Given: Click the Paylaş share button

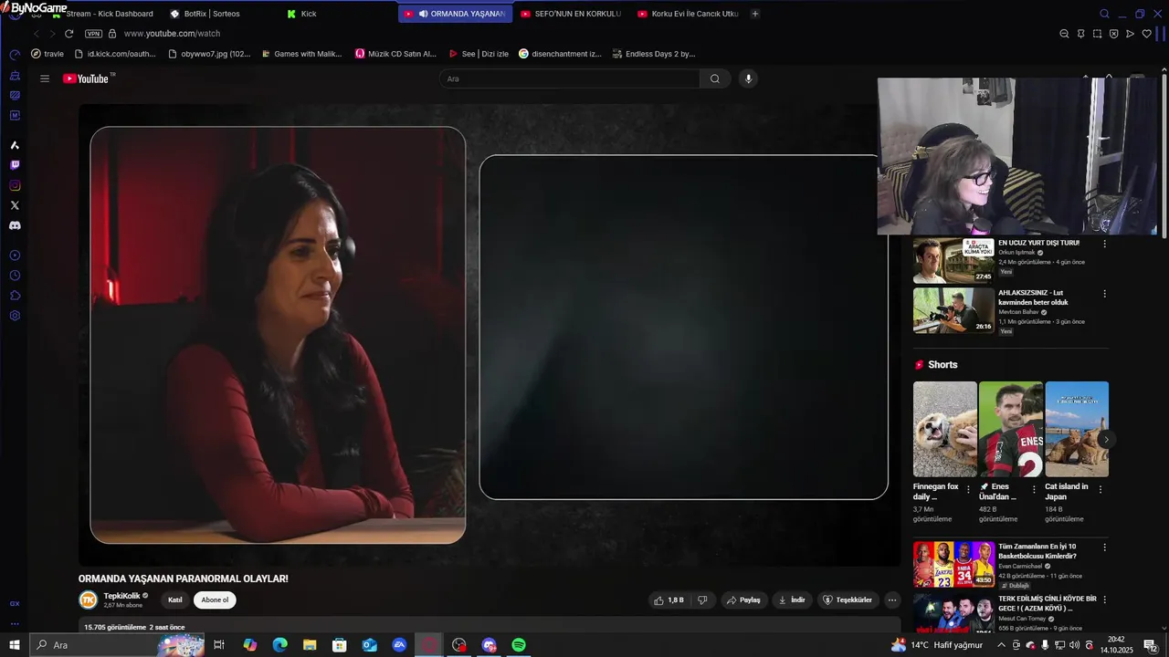Looking at the screenshot, I should click(x=743, y=600).
